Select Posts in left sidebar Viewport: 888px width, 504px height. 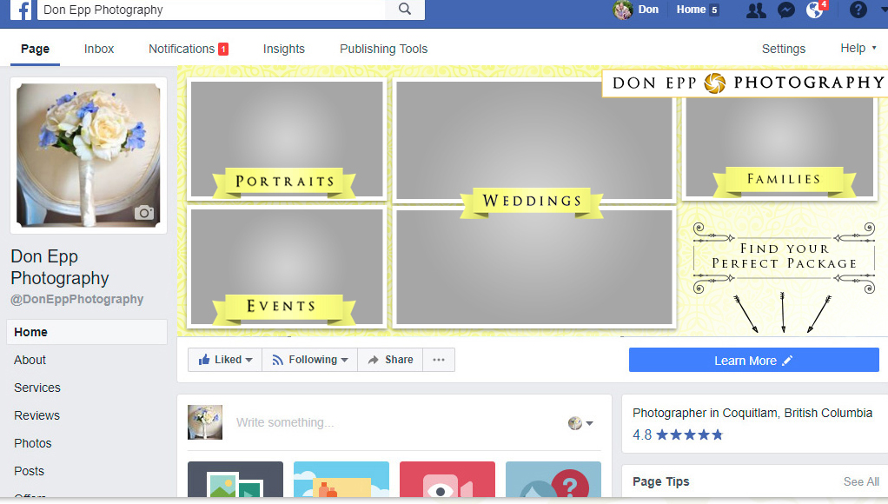pyautogui.click(x=29, y=471)
